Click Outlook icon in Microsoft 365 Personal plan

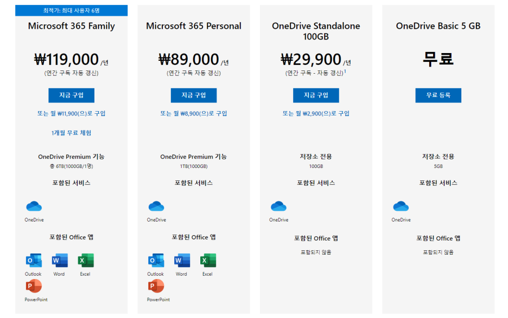point(156,261)
